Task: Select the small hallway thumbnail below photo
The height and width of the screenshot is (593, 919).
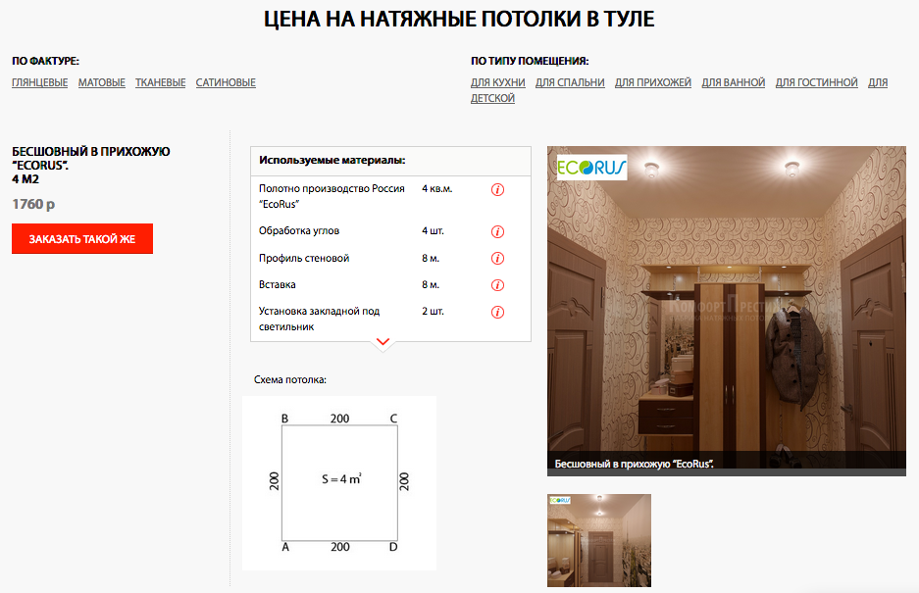Action: coord(599,540)
